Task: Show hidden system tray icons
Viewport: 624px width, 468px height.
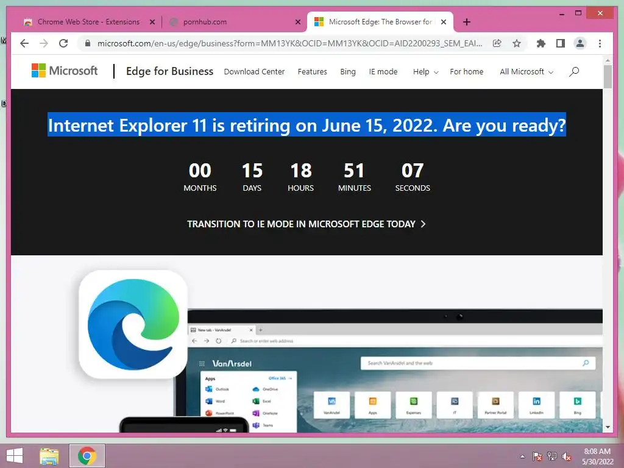Action: (522, 456)
